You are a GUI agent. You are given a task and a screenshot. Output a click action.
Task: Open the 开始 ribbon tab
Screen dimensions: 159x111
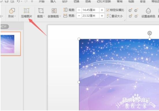pos(42,1)
